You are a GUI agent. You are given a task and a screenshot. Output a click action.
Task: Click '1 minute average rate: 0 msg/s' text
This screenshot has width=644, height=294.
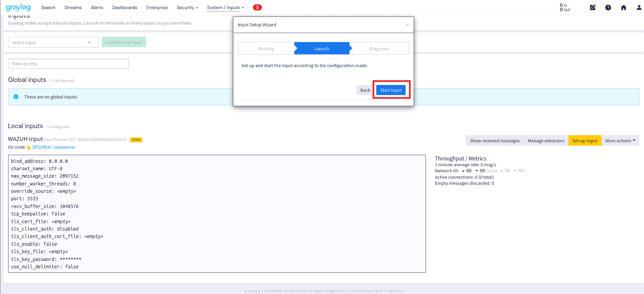[x=466, y=165]
